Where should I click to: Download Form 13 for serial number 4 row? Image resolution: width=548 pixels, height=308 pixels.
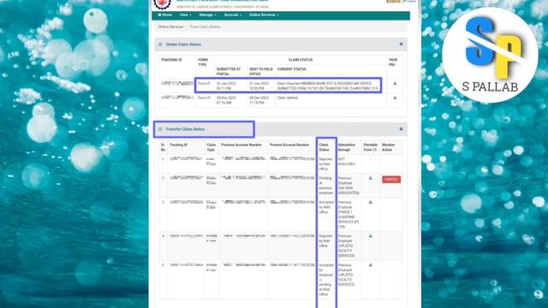pos(371,236)
